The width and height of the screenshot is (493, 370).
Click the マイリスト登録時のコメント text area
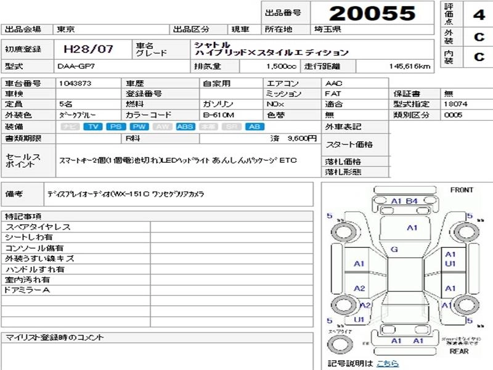click(x=157, y=356)
